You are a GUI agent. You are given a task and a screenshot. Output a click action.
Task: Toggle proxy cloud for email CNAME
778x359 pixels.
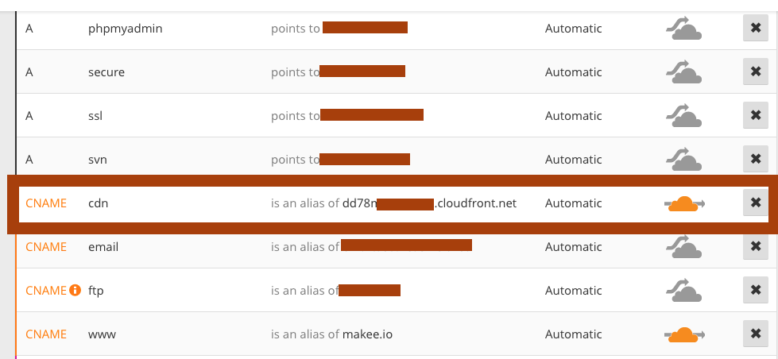tap(683, 246)
